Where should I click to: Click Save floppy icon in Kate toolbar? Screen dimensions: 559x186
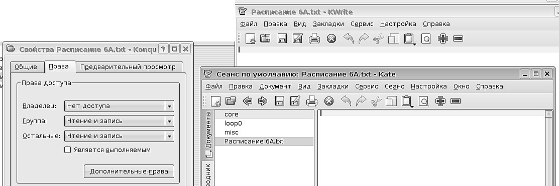click(280, 101)
